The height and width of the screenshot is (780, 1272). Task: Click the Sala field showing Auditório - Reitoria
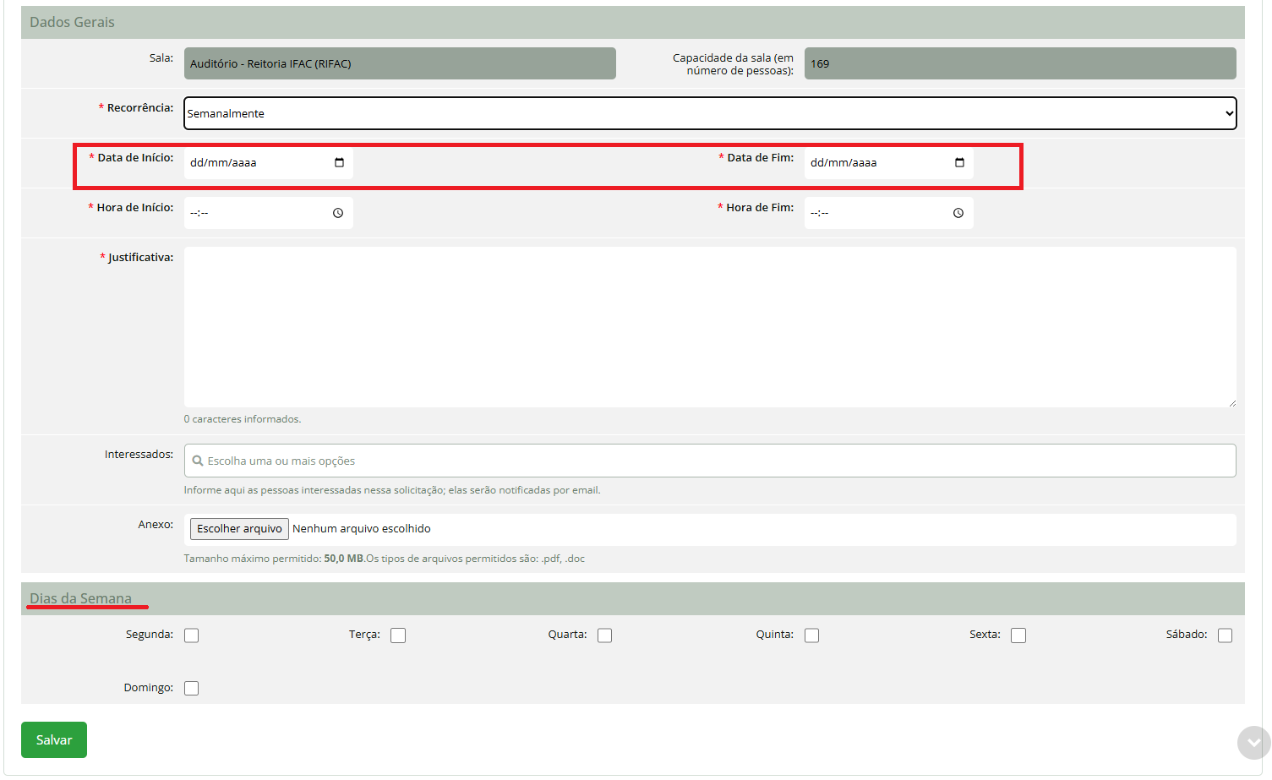tap(400, 63)
